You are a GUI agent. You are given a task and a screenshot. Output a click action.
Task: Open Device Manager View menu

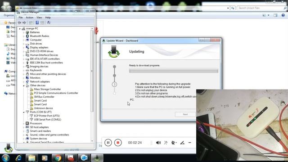39,18
